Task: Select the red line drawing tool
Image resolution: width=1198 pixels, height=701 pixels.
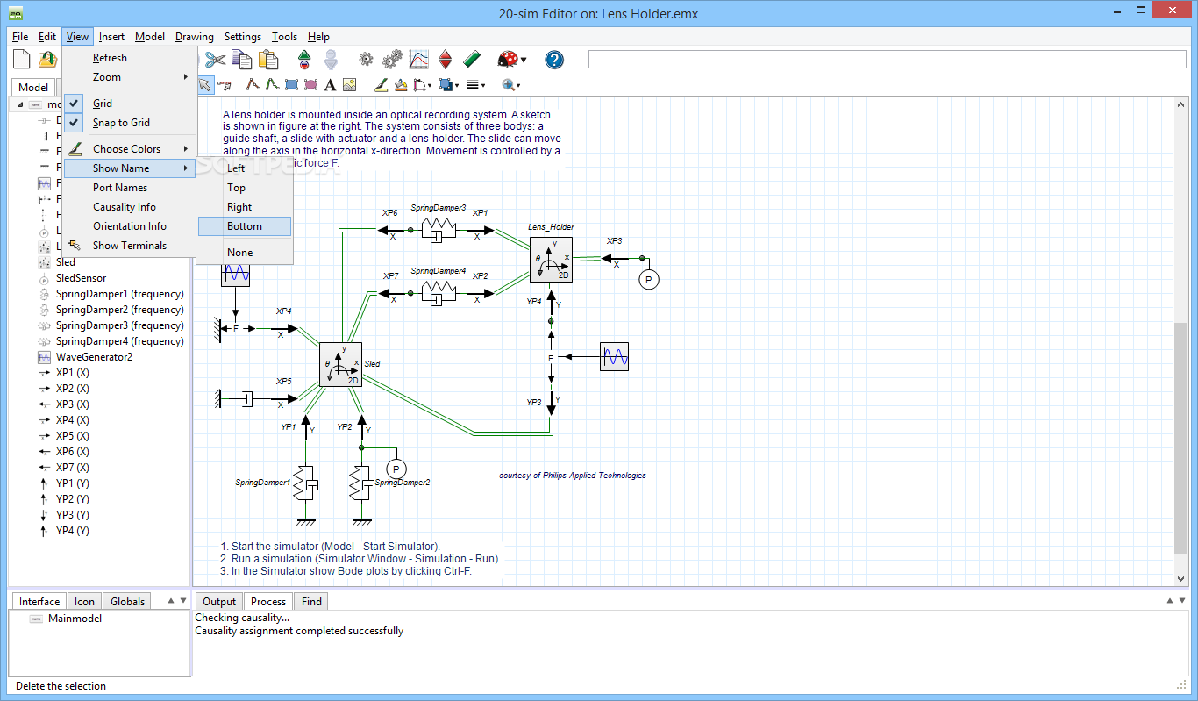Action: pyautogui.click(x=253, y=85)
